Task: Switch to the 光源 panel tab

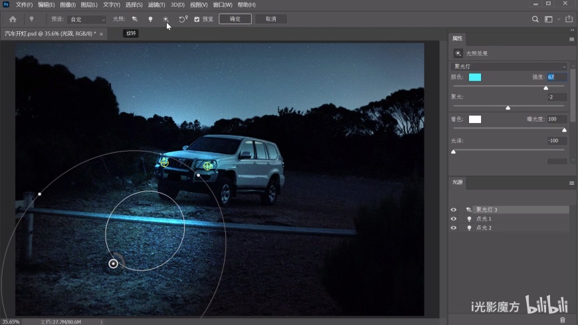Action: point(458,182)
